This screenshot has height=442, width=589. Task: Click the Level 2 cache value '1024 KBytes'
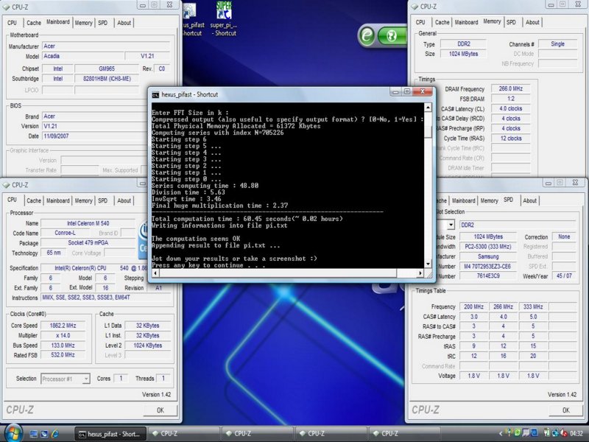click(x=148, y=345)
